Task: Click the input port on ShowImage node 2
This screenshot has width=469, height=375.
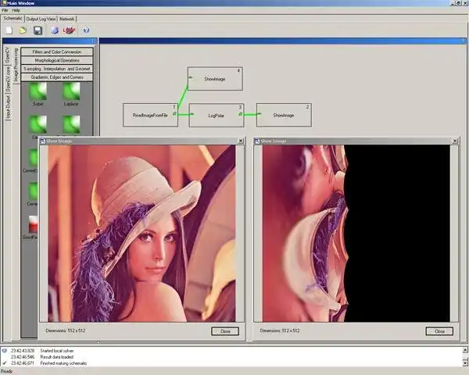Action: (x=259, y=114)
